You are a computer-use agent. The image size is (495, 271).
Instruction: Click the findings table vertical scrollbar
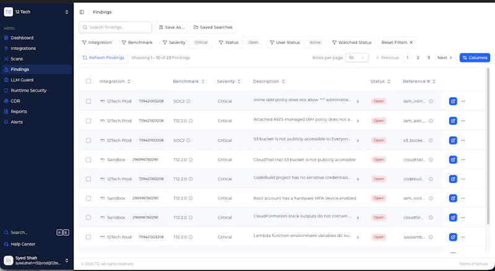488,146
